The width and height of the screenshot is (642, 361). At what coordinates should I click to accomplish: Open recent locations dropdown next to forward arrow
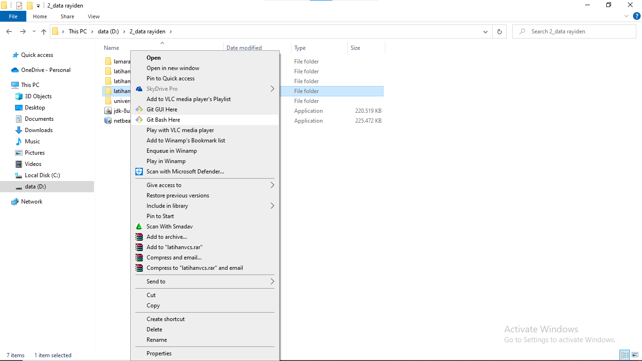[x=34, y=31]
